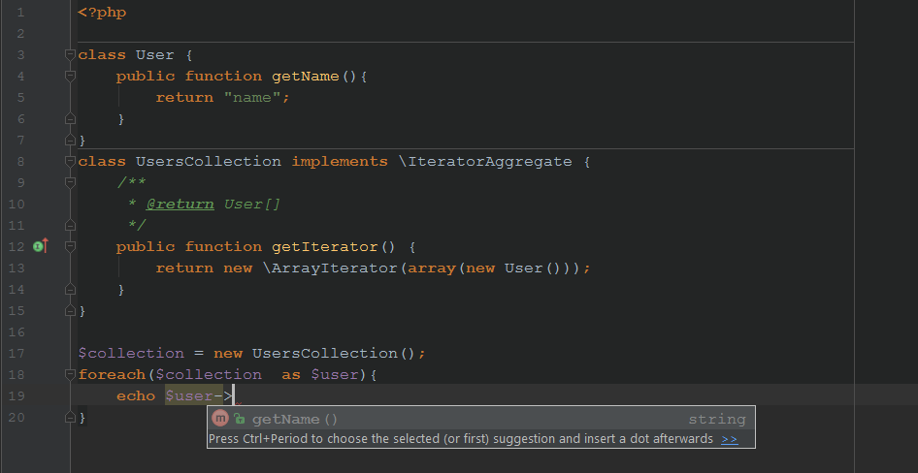Click the public visibility lock icon beside getName()

pos(239,418)
